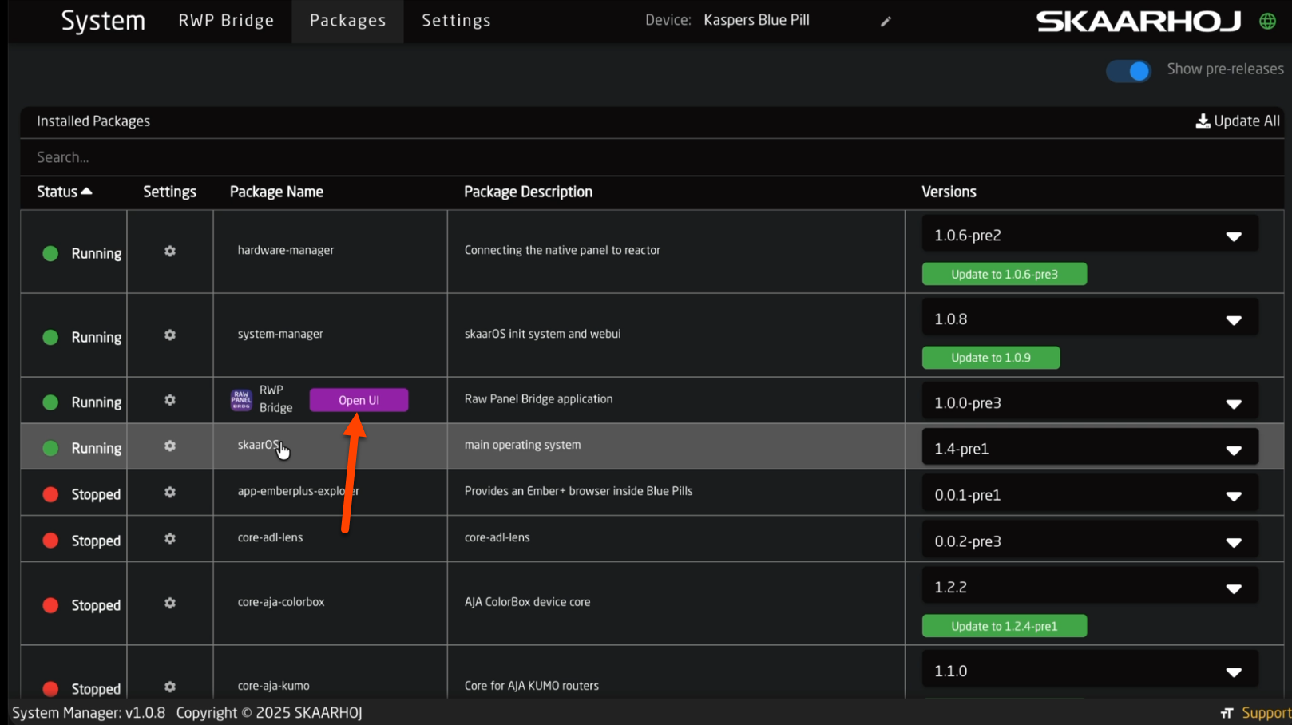Screen dimensions: 1292x725
Task: Click the pencil icon to edit device name
Action: point(886,22)
